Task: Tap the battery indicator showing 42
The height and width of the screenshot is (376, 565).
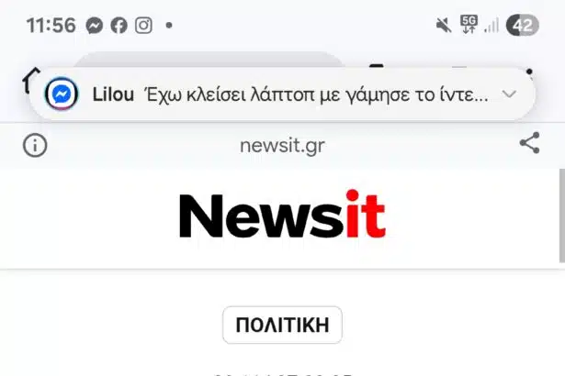Action: point(523,26)
